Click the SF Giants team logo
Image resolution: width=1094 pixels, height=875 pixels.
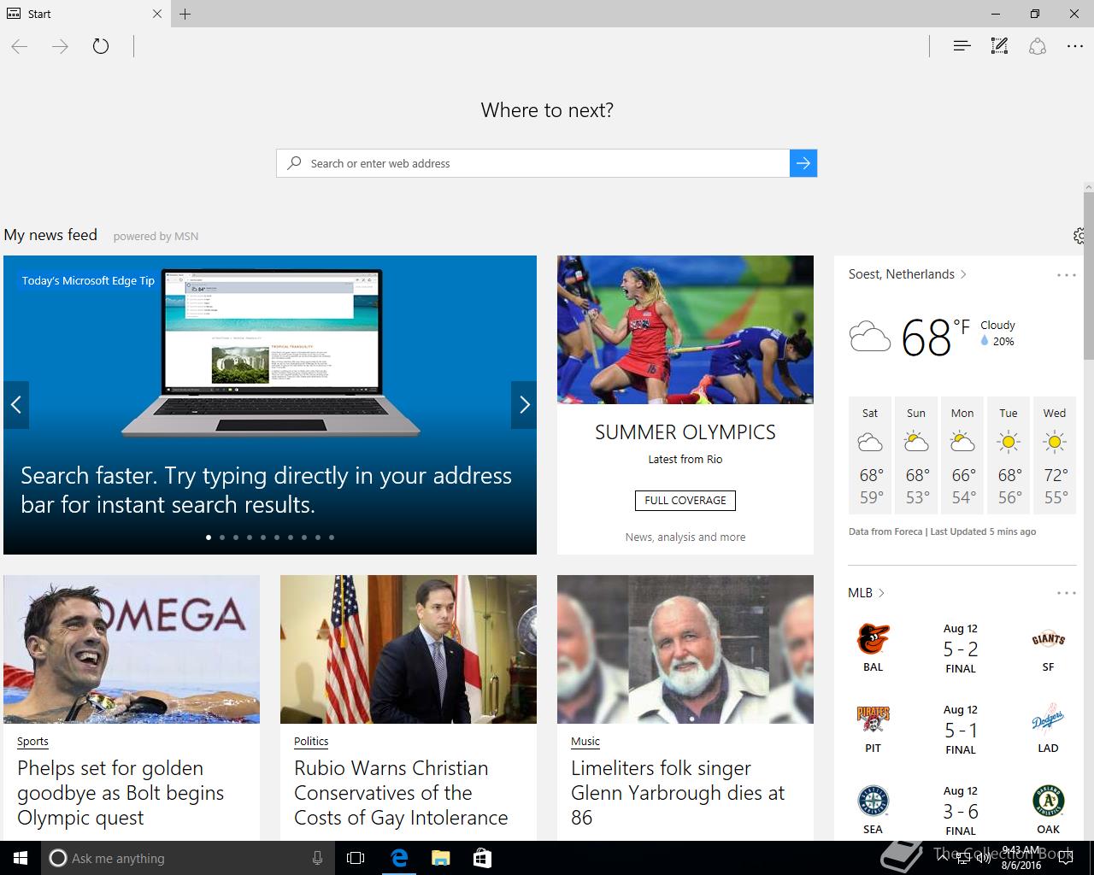click(x=1048, y=639)
